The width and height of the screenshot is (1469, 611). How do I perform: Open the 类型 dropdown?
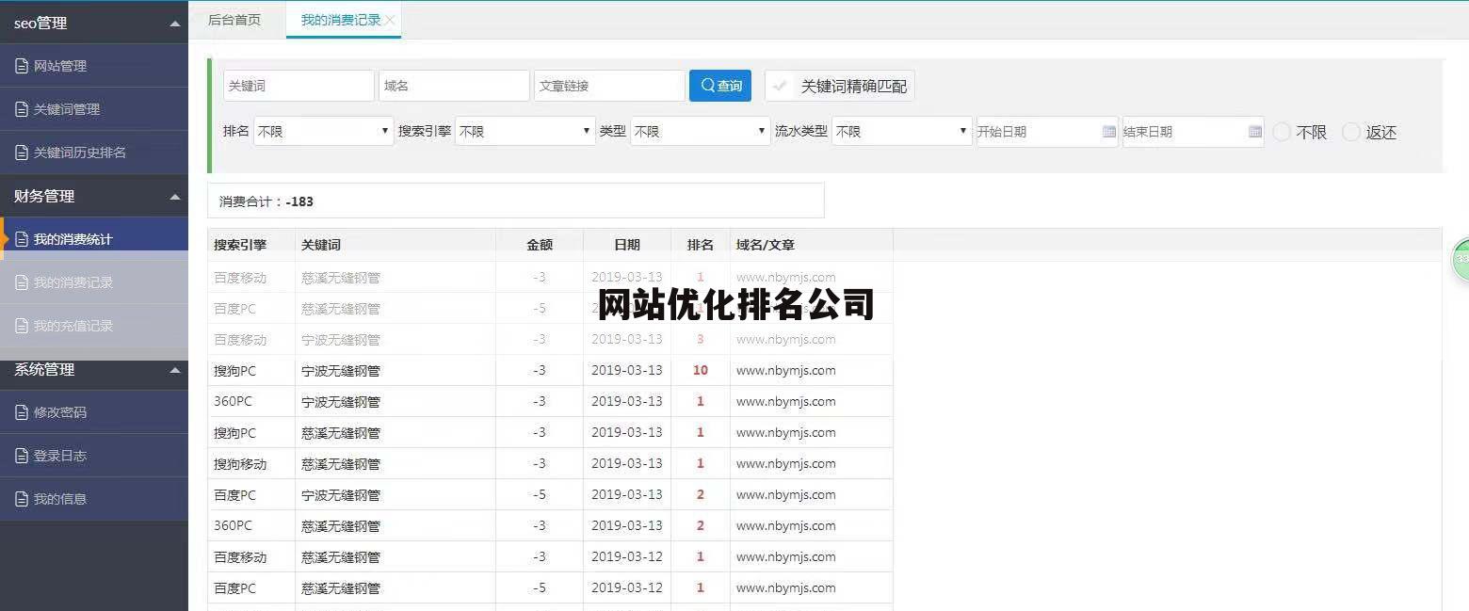click(x=701, y=132)
